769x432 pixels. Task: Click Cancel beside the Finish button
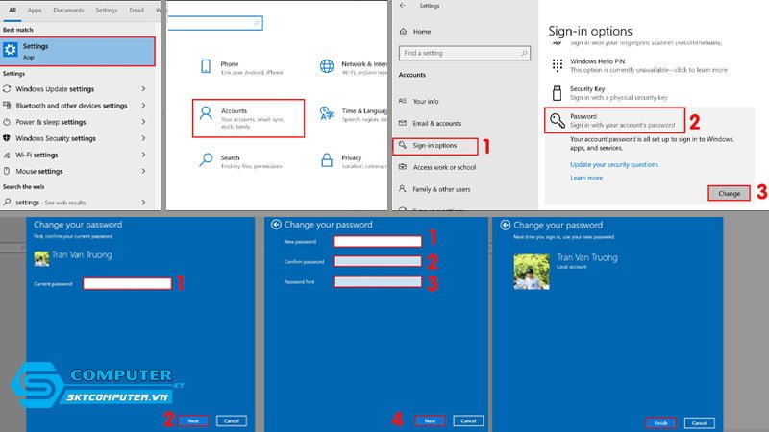coord(700,422)
